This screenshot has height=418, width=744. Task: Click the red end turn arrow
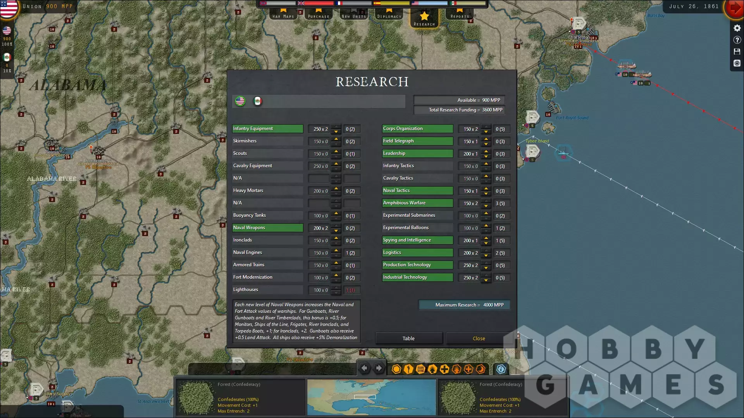click(735, 8)
